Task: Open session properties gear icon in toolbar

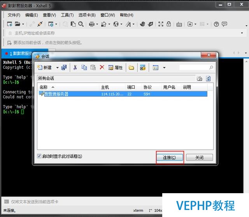Action: pos(51,24)
